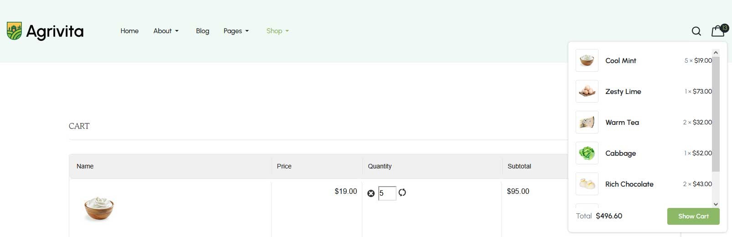Click the Cool Mint thumbnail in mini cart
The height and width of the screenshot is (237, 732).
click(x=587, y=60)
